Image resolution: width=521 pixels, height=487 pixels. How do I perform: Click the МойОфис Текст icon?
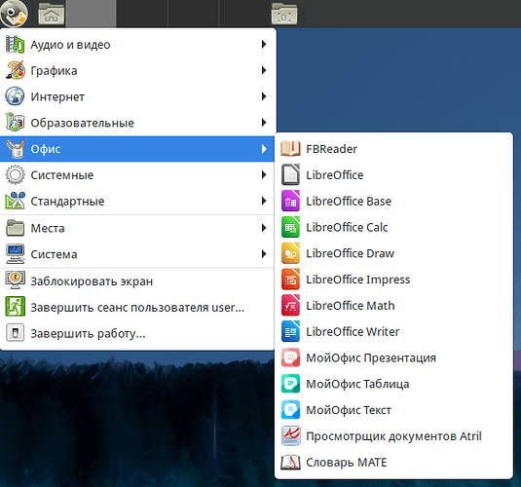[x=290, y=409]
